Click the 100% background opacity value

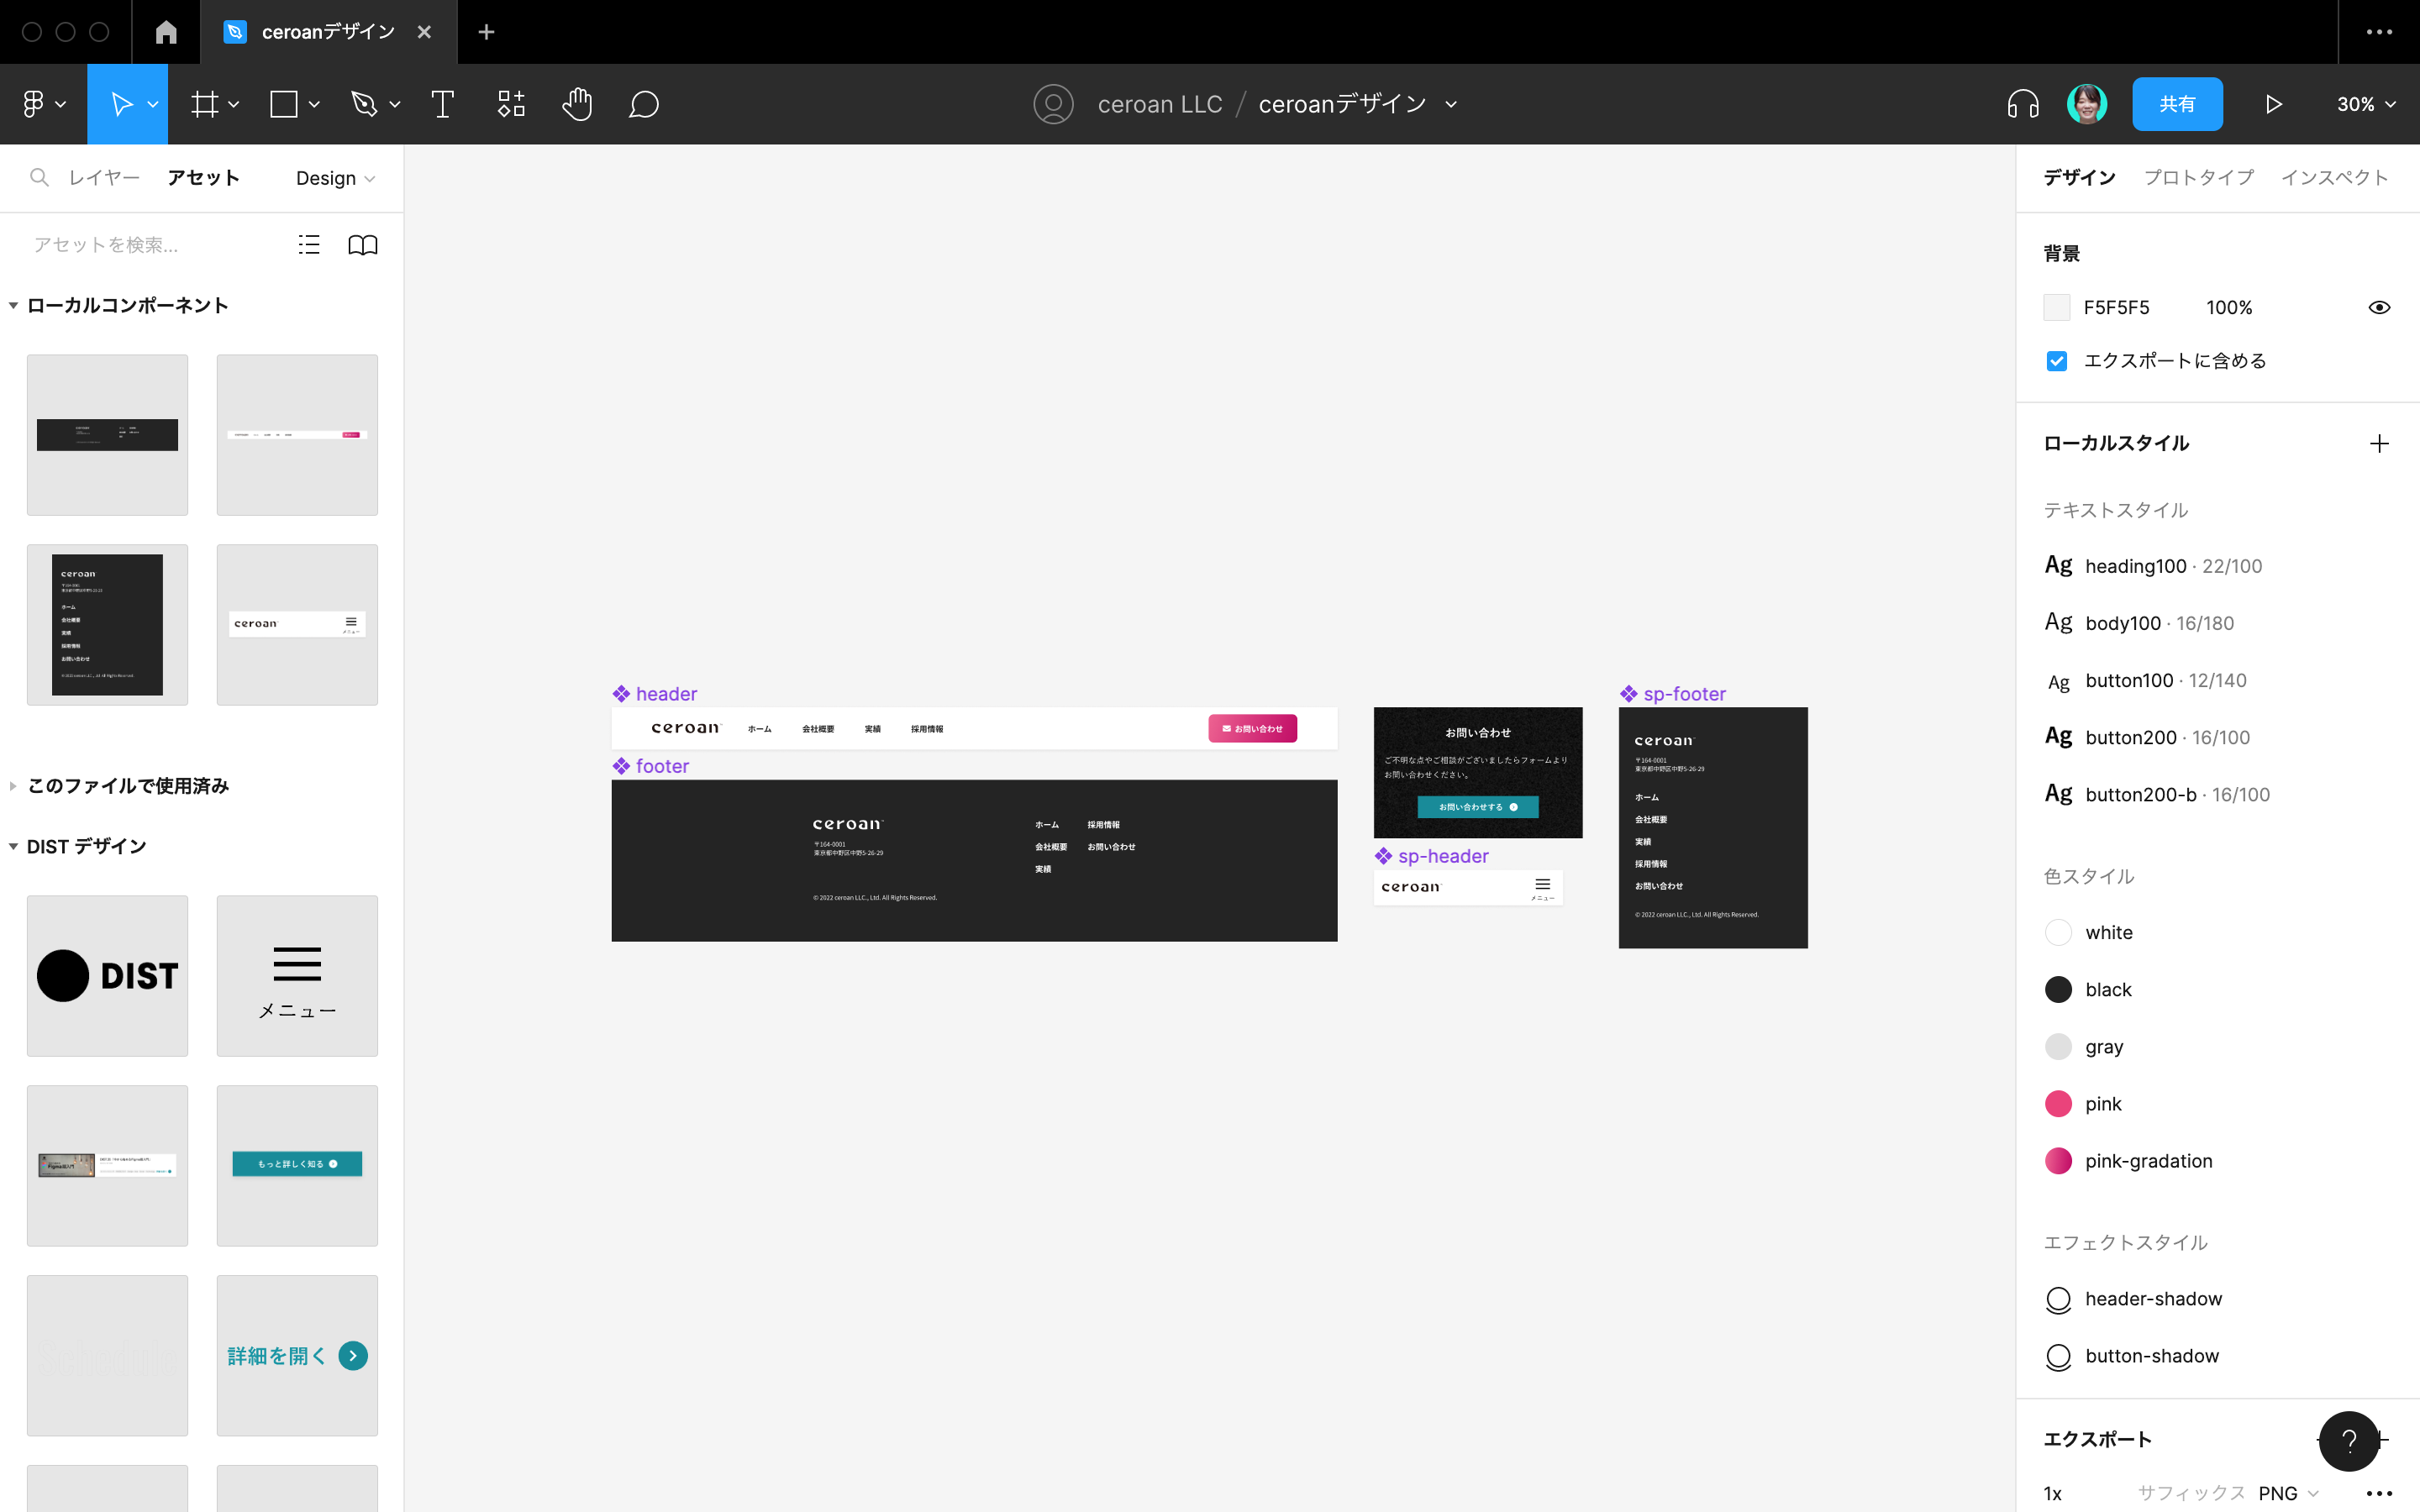2229,307
